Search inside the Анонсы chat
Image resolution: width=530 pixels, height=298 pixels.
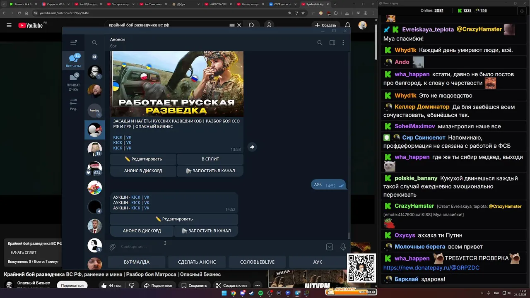click(x=320, y=43)
